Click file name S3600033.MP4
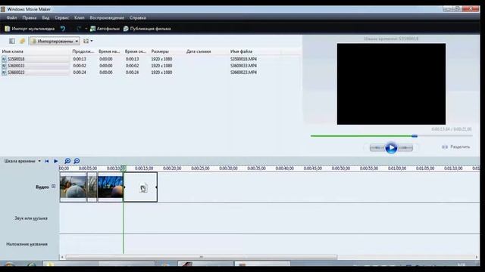 pos(243,66)
